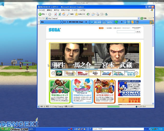
Task: Open the お問い合わせ link
Action: [117, 28]
